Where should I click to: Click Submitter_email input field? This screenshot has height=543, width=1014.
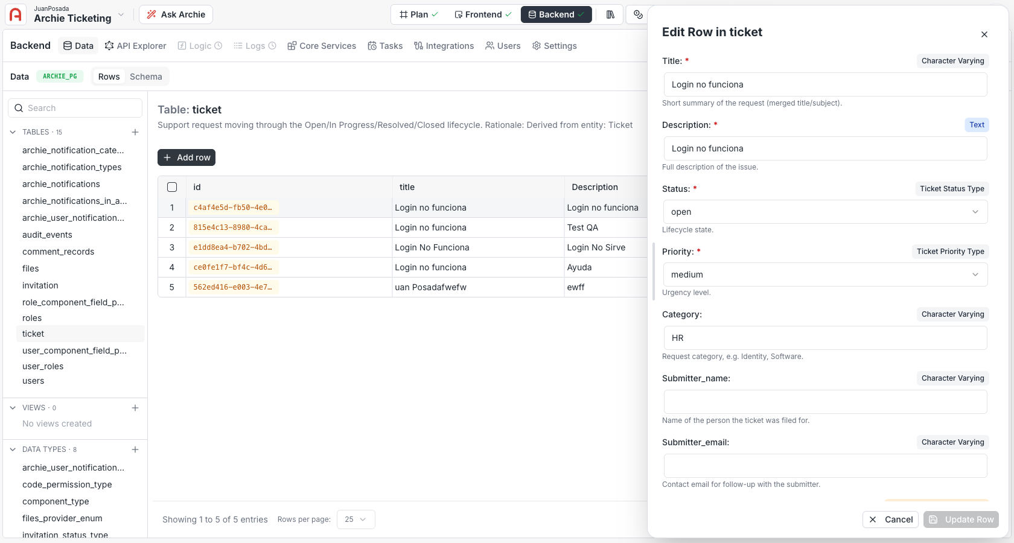click(825, 466)
